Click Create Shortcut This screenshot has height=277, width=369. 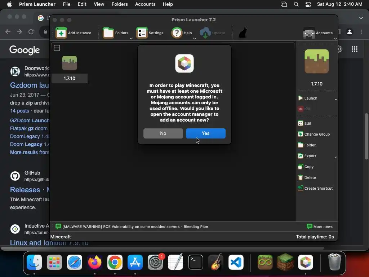315,188
